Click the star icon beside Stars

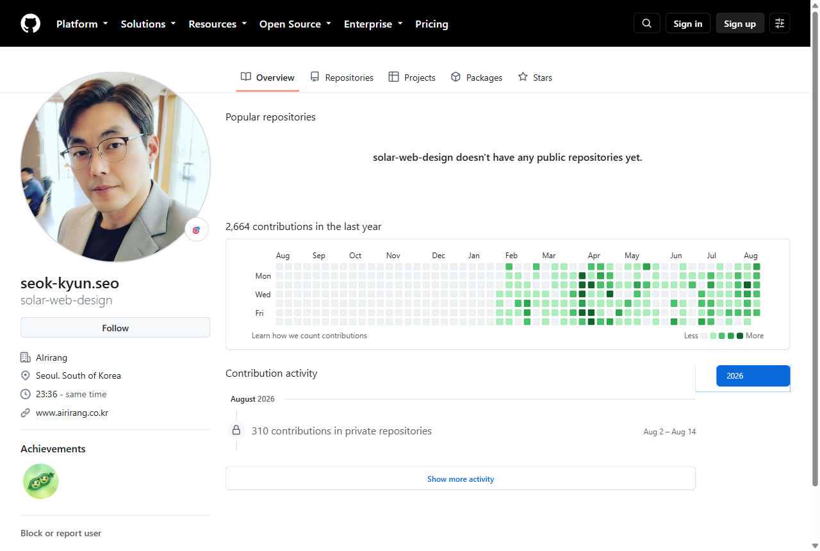click(x=523, y=77)
